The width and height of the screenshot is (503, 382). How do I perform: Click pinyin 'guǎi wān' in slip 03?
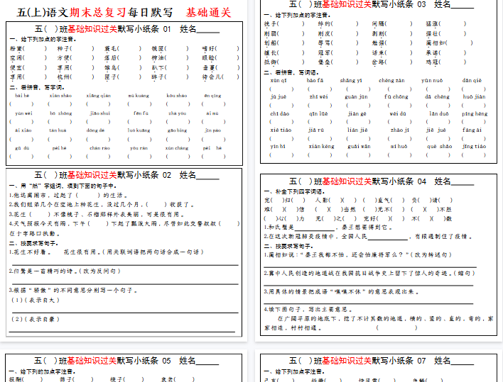[359, 147]
